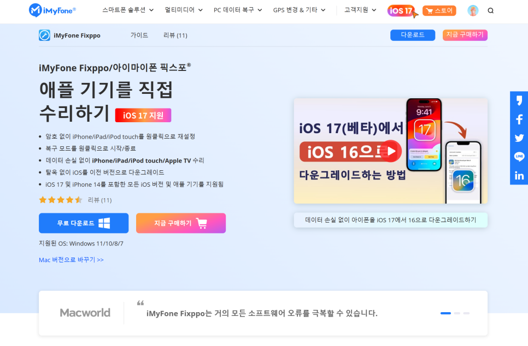Click the top 지금 구매하기 button

pos(465,35)
